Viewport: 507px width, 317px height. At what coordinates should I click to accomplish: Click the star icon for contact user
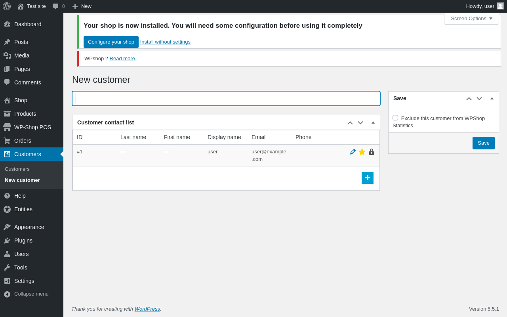click(362, 152)
